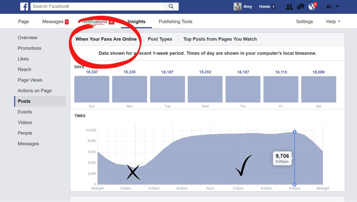
Task: Select the Mon day bar
Action: click(130, 89)
